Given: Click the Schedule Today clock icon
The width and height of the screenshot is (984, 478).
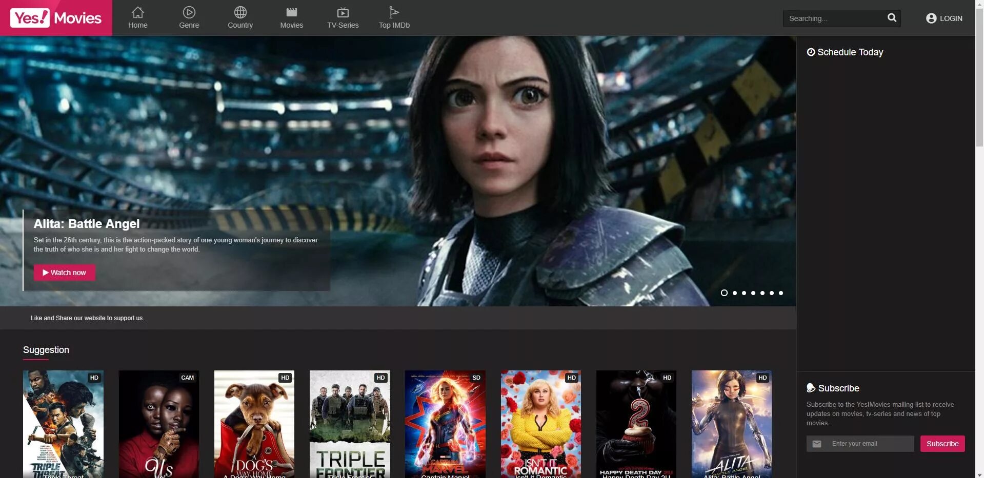Looking at the screenshot, I should click(x=811, y=52).
